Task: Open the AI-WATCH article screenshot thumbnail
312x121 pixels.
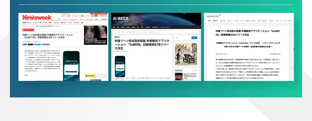Action: tap(156, 47)
